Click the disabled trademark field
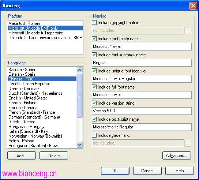Screen dimensions: 199x180 coord(138,143)
